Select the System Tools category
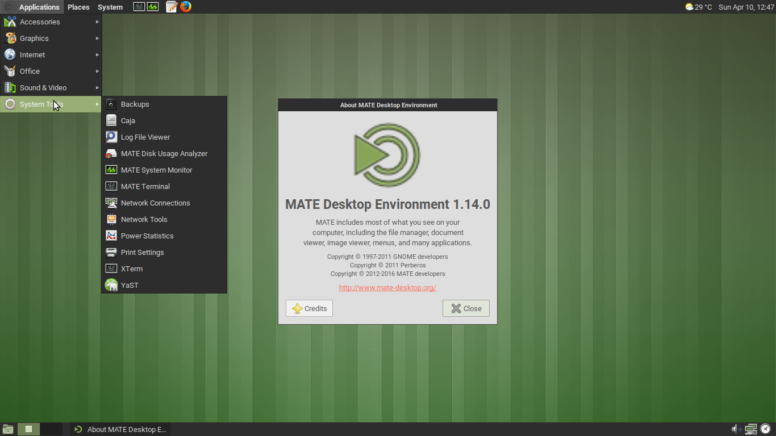 [x=51, y=104]
